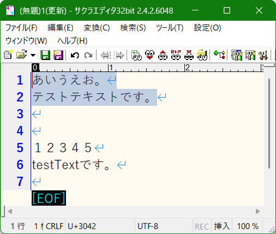This screenshot has height=234, width=276.
Task: Click the purple floppy Save As icon
Action: coord(58,55)
